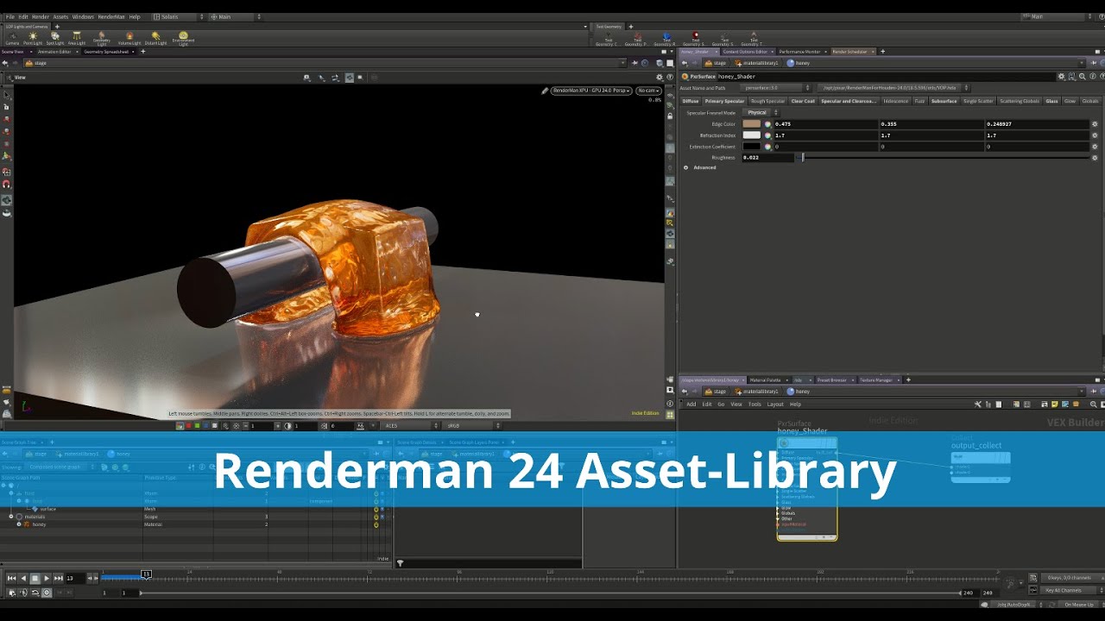
Task: Play the timeline forward
Action: tap(46, 578)
